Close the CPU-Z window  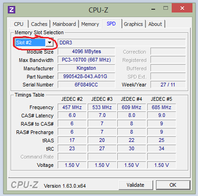[x=182, y=8]
